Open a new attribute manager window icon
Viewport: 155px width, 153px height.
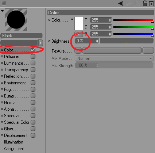pyautogui.click(x=151, y=3)
